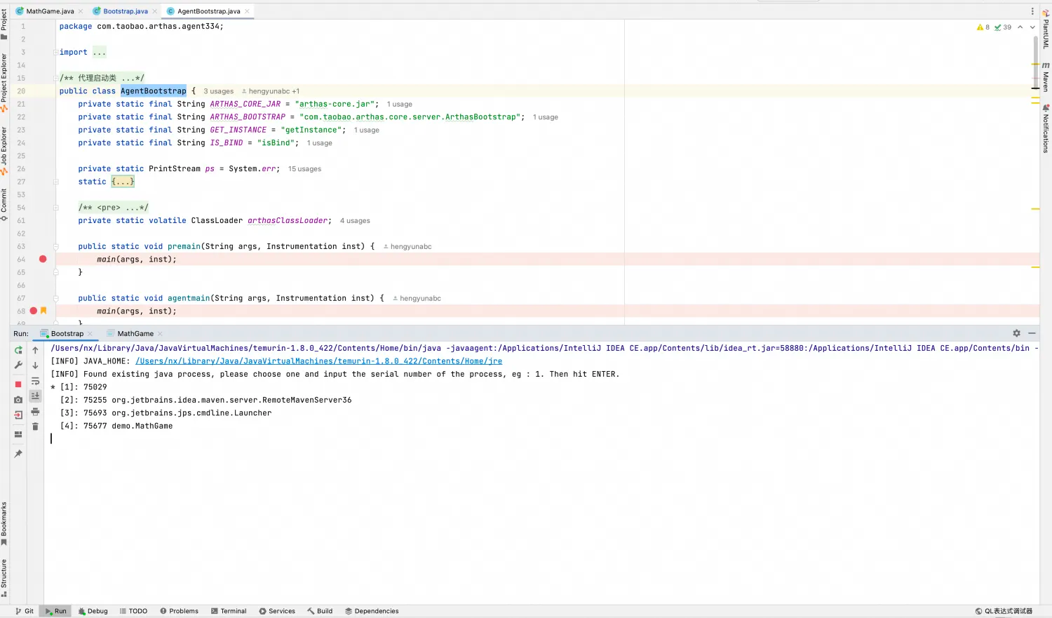Select the MathGame run tab
The height and width of the screenshot is (618, 1052).
click(x=135, y=334)
